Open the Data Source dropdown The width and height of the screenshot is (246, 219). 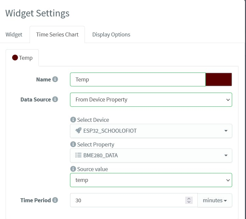[151, 99]
